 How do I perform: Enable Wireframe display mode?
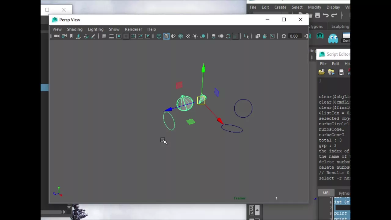159,36
